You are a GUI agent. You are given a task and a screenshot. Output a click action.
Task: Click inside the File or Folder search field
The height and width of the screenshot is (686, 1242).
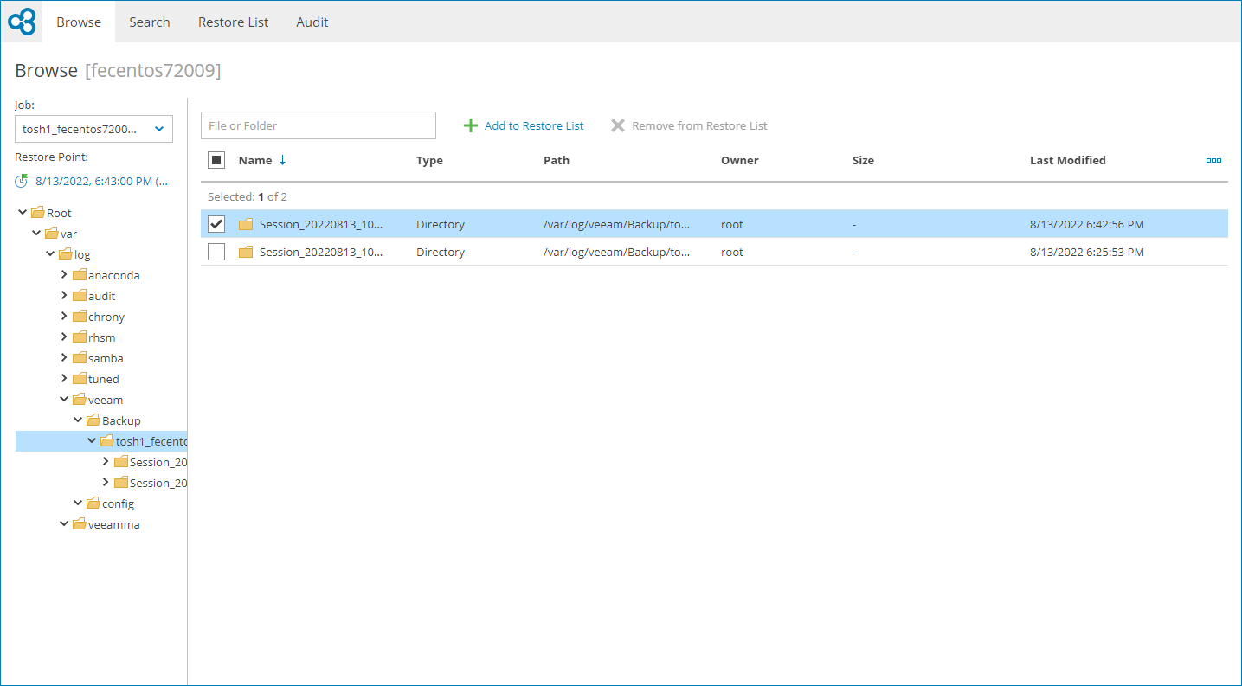[318, 125]
